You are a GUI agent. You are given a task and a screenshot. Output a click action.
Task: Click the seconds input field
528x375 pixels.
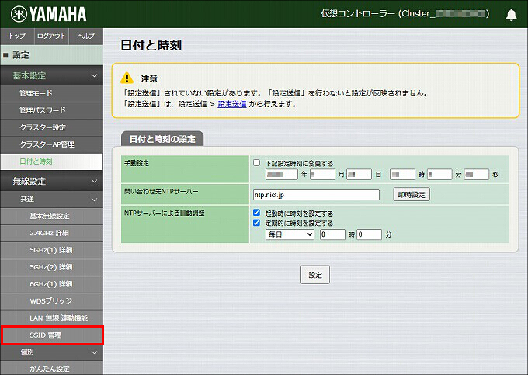click(477, 175)
